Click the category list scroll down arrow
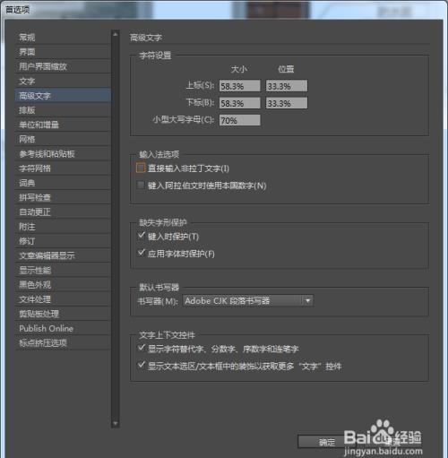The width and height of the screenshot is (448, 458). (x=116, y=423)
